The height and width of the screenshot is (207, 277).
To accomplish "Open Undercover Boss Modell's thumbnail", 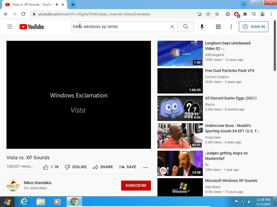I will (180, 136).
